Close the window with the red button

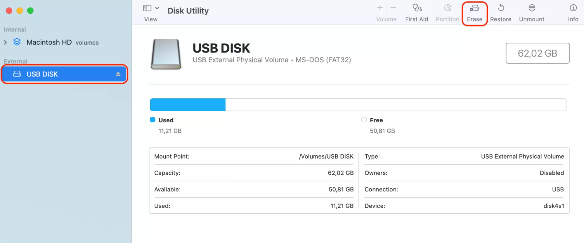coord(9,11)
